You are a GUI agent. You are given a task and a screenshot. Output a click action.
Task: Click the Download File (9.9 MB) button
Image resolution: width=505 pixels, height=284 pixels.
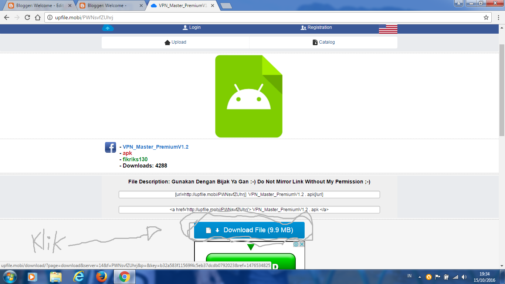[249, 230]
